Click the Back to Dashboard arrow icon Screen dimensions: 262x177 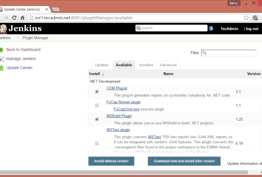2,50
